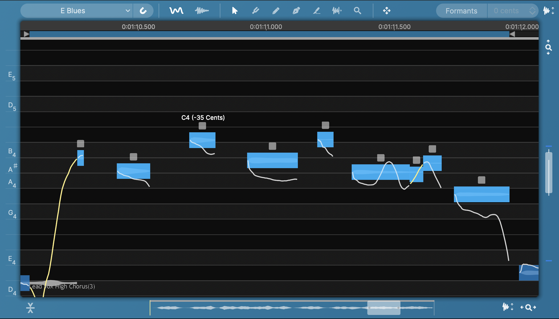Select the note labeled C4 (-35 Cents)
The image size is (559, 319).
[203, 140]
